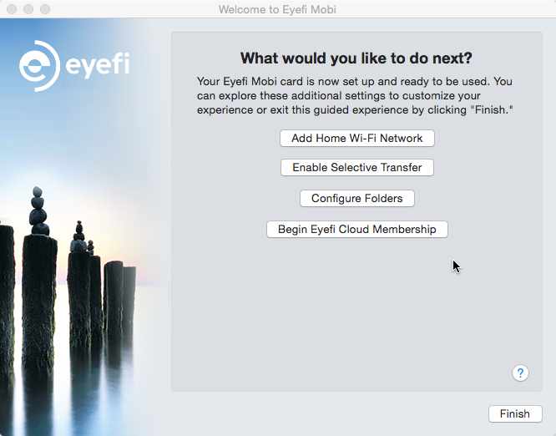This screenshot has height=436, width=556.
Task: Click the Eyefi logo
Action: pos(74,66)
